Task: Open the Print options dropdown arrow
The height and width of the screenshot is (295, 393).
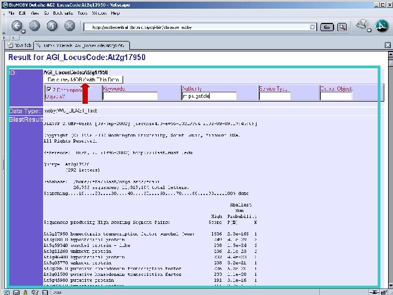Action: pyautogui.click(x=369, y=31)
